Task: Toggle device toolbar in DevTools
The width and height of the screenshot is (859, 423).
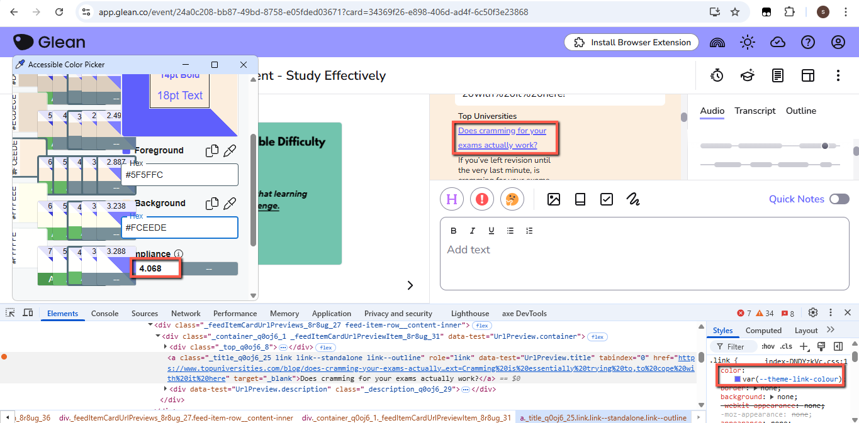Action: point(28,313)
